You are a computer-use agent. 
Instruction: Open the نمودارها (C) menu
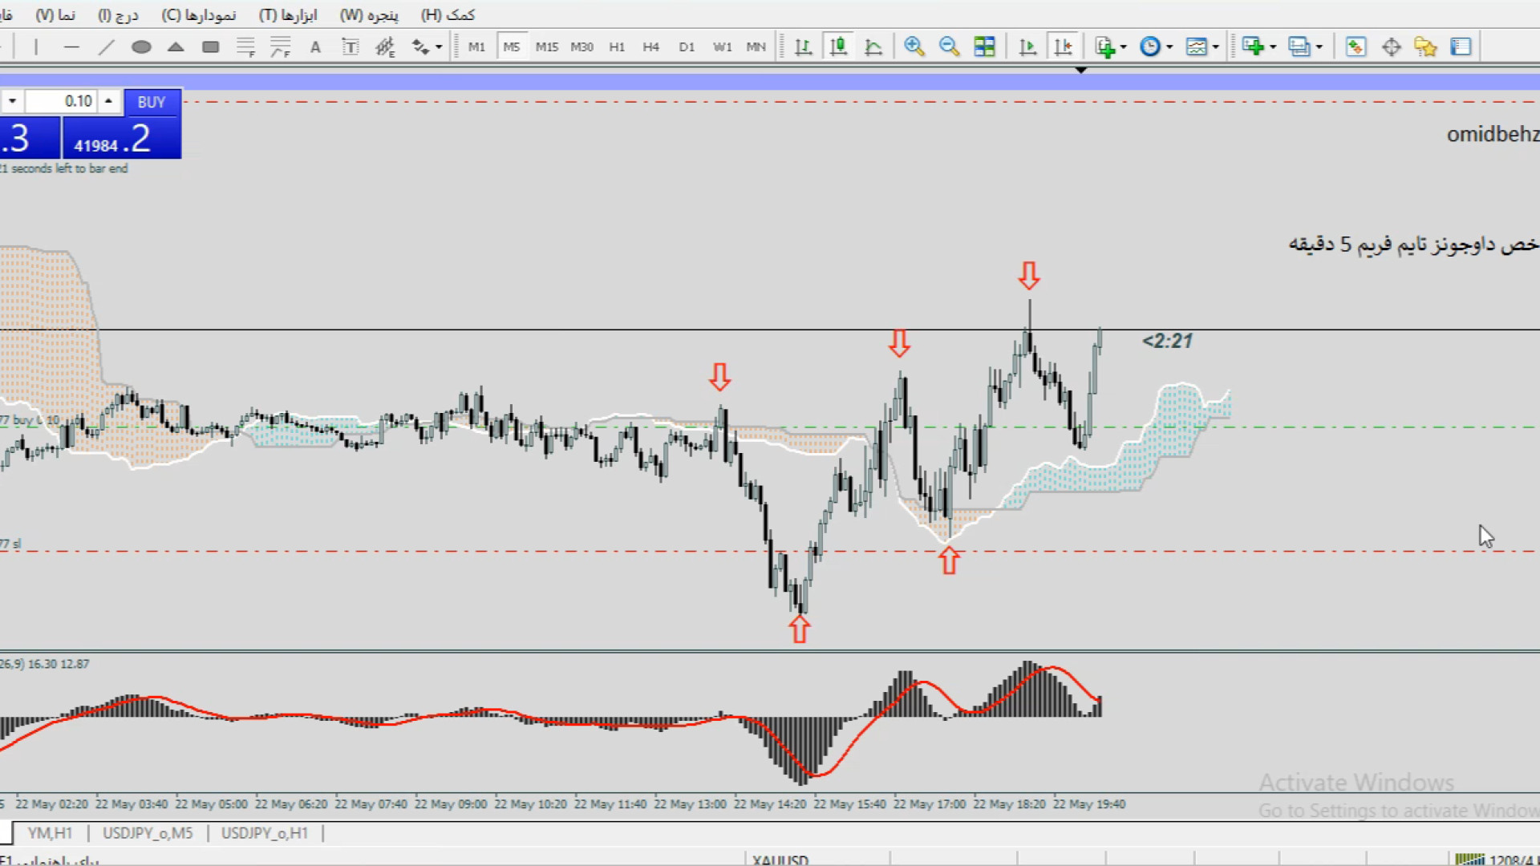tap(198, 15)
